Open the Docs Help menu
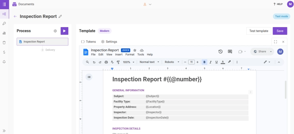Image resolution: width=294 pixels, height=134 pixels. [150, 55]
